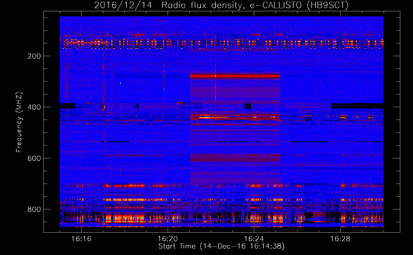Click the 200 frequency tick label
This screenshot has height=255, width=413.
pyautogui.click(x=34, y=56)
